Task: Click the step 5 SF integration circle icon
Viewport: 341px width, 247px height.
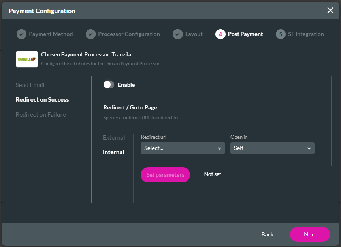Action: [281, 34]
